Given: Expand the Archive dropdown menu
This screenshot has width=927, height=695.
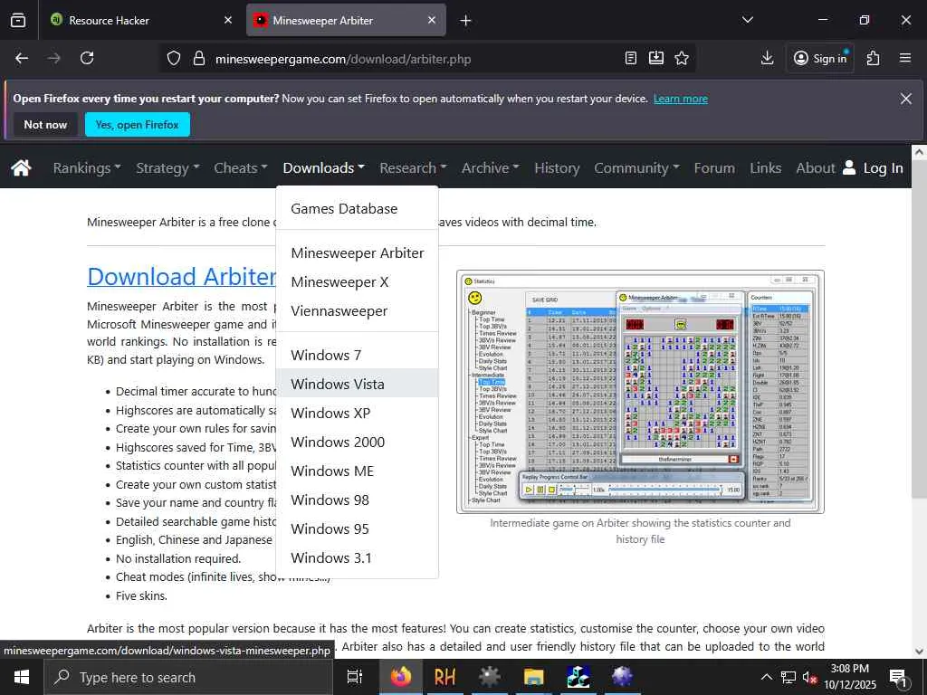Looking at the screenshot, I should [490, 167].
